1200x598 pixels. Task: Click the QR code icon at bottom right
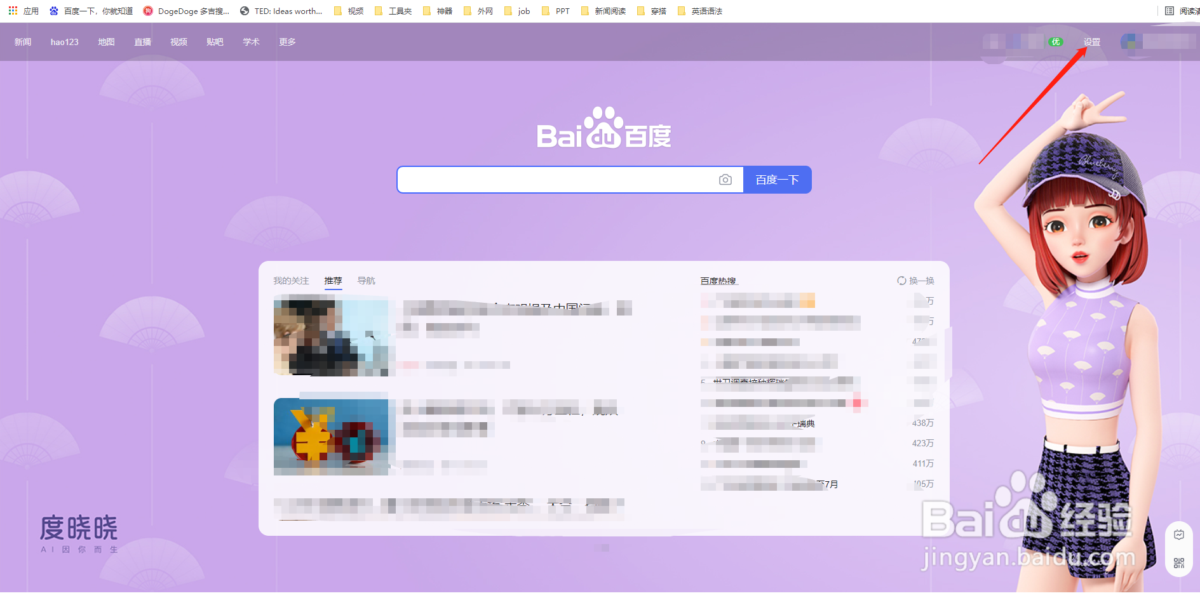coord(1179,563)
